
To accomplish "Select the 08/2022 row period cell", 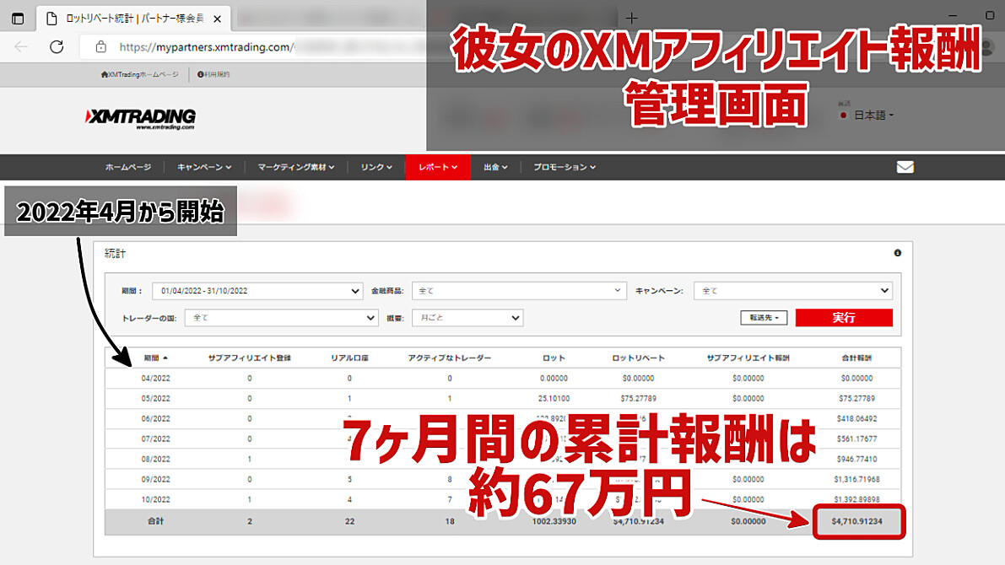I will tap(156, 460).
